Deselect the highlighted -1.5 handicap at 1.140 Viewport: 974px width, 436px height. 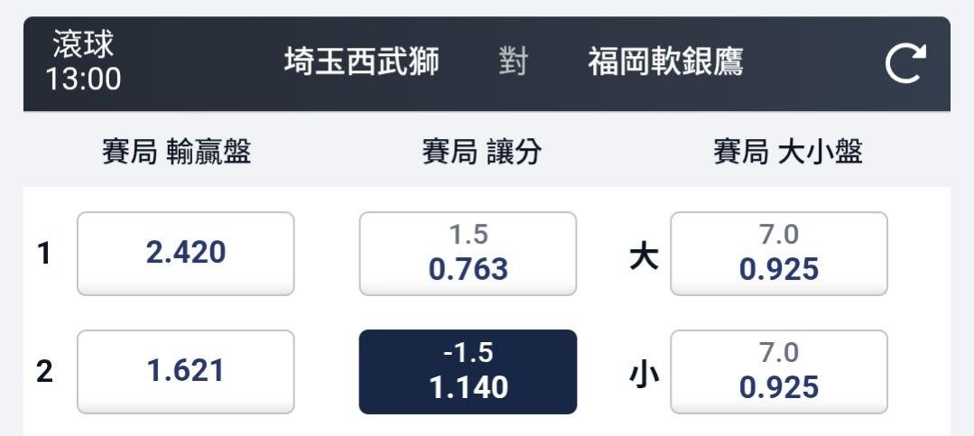[x=468, y=371]
